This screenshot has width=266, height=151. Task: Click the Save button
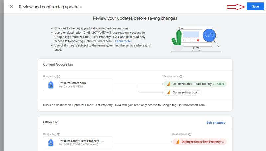click(x=255, y=6)
